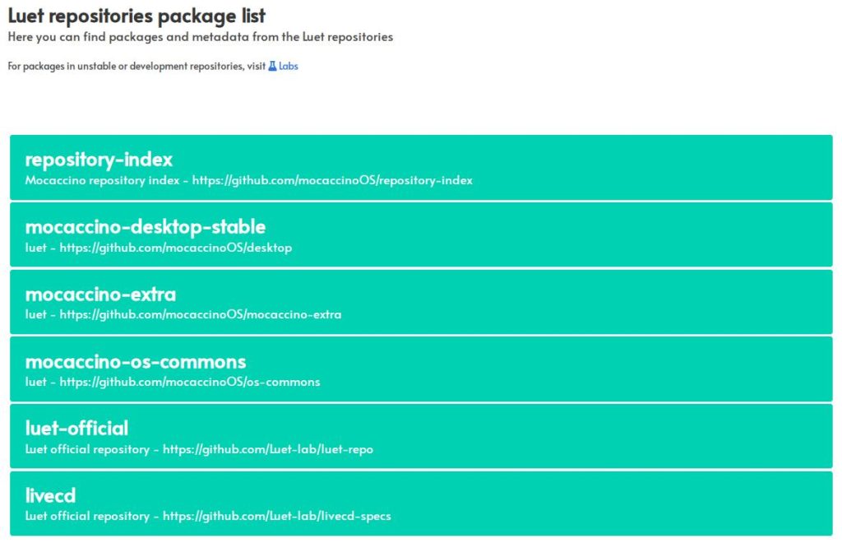Viewport: 842px width, 543px height.
Task: Click the 'Here you can find packages' subtitle
Action: [201, 37]
